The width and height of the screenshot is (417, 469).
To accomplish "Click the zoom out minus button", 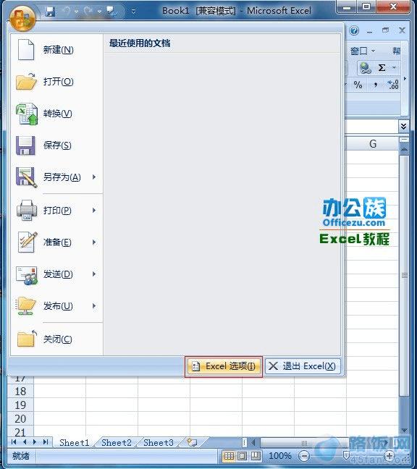I will [x=304, y=457].
